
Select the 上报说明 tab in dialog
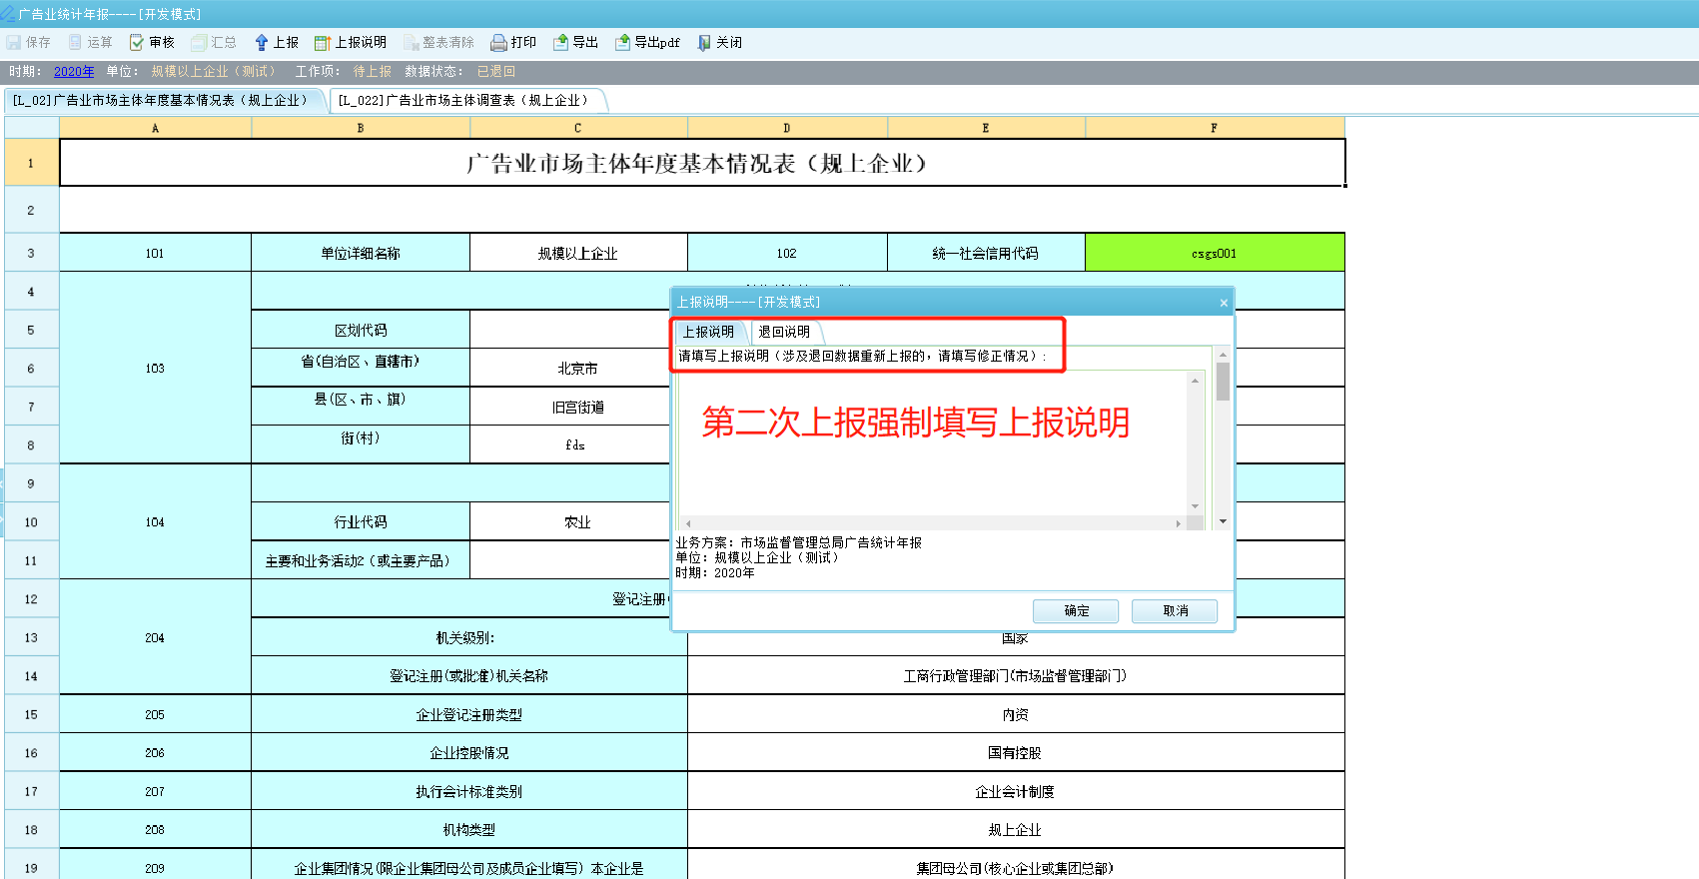coord(708,332)
